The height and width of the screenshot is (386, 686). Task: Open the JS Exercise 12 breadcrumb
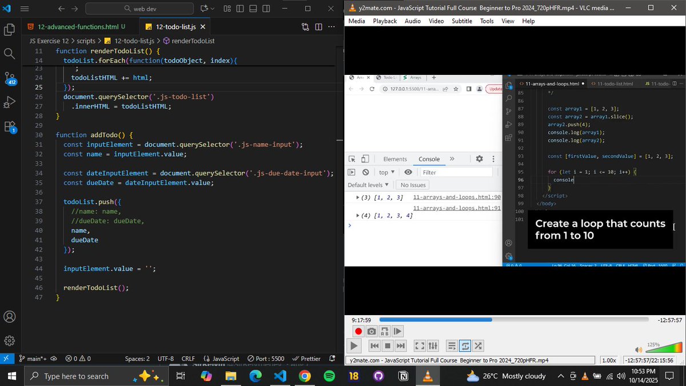49,41
